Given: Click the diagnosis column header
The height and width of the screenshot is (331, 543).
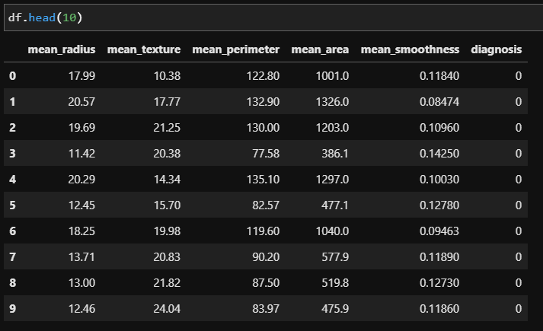Looking at the screenshot, I should 497,50.
